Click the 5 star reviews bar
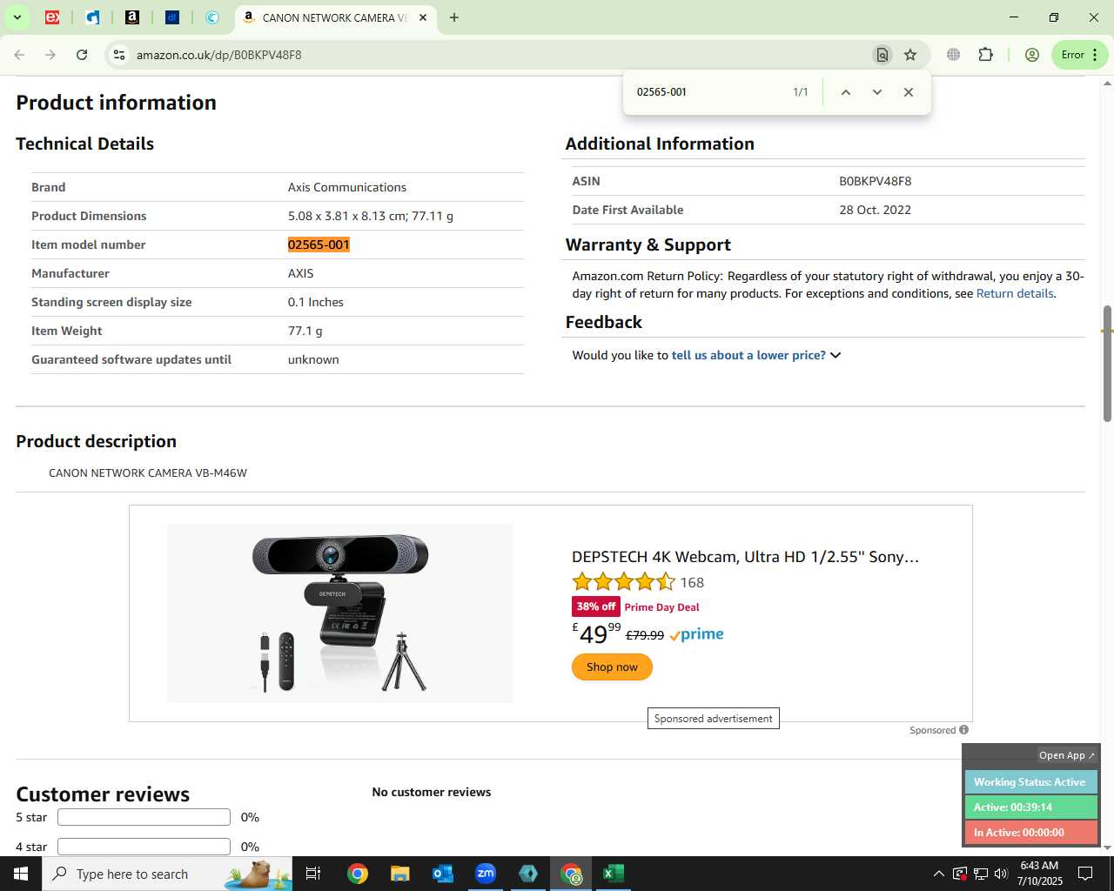 (x=144, y=817)
